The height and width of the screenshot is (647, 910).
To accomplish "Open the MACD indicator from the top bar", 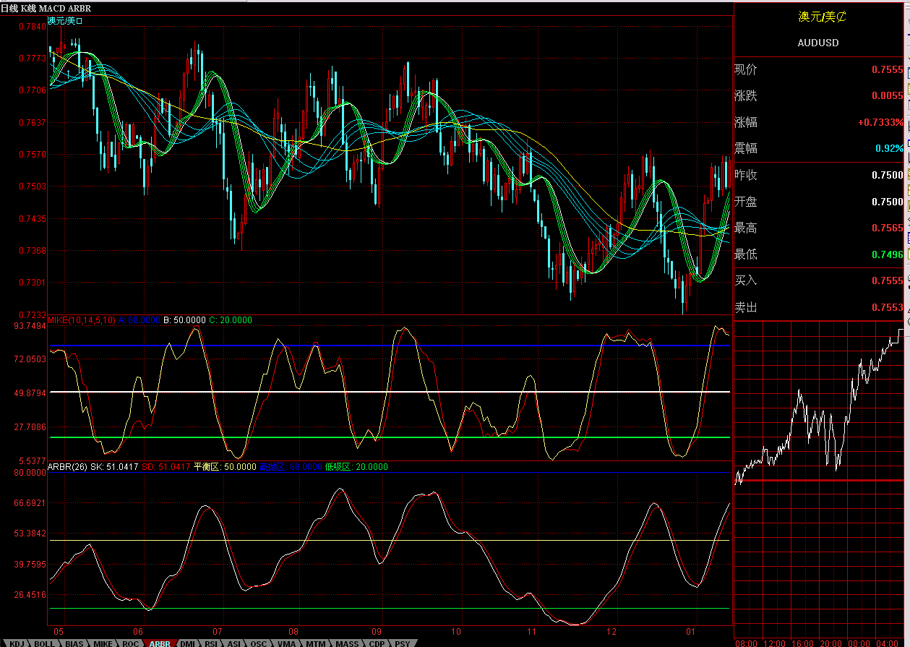I will click(51, 9).
